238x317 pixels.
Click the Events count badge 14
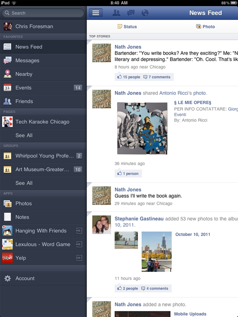point(78,88)
